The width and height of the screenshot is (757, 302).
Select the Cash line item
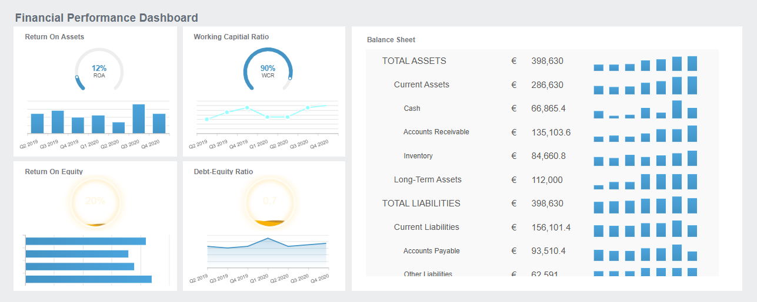coord(412,108)
